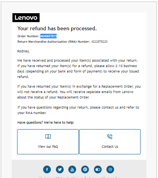Open the Instagram camera icon

coord(110,169)
